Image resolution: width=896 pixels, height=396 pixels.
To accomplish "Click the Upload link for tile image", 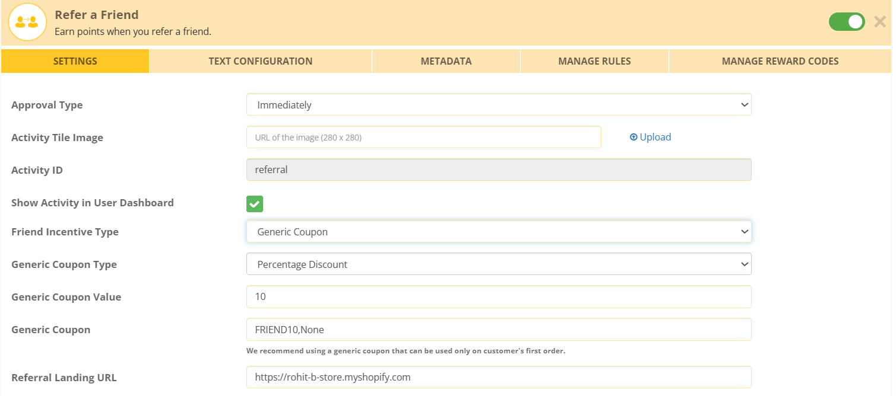I will 650,137.
